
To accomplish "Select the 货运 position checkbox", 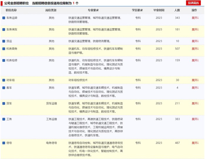I will click(4, 41).
